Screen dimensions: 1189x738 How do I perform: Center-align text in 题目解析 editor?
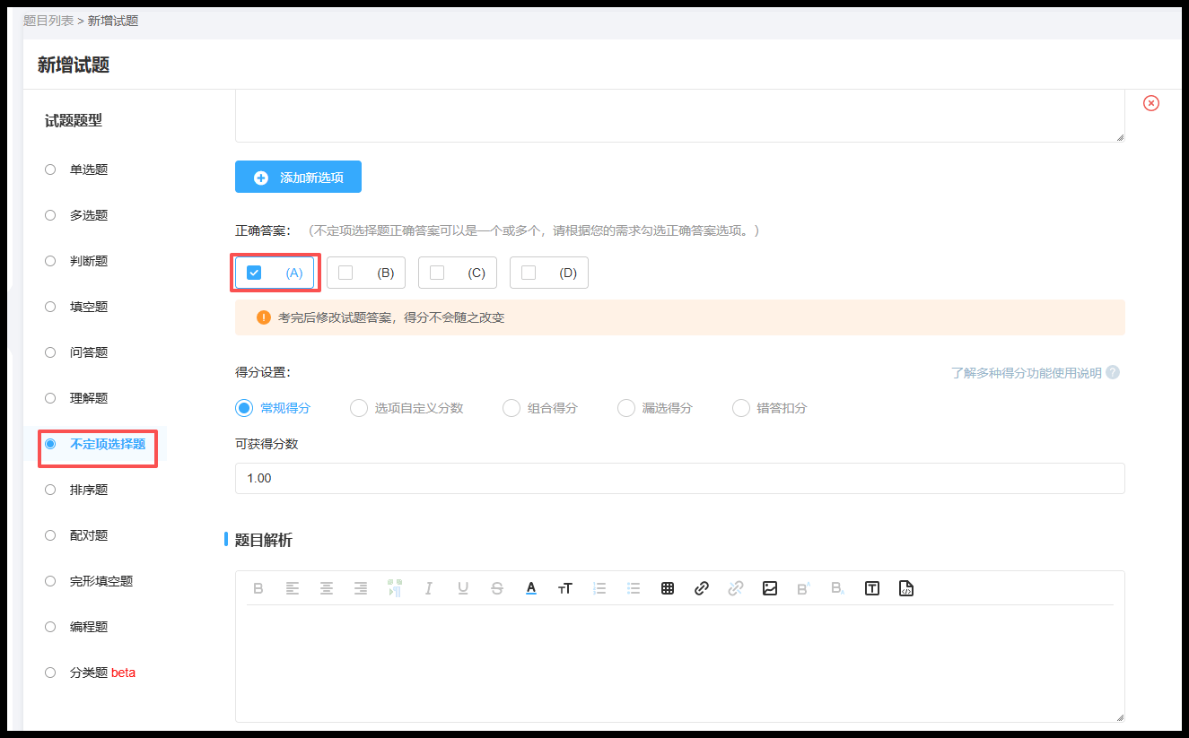coord(327,588)
